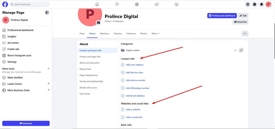Click Prolince Digital page name in sidebar
This screenshot has height=129, width=275.
click(19, 20)
